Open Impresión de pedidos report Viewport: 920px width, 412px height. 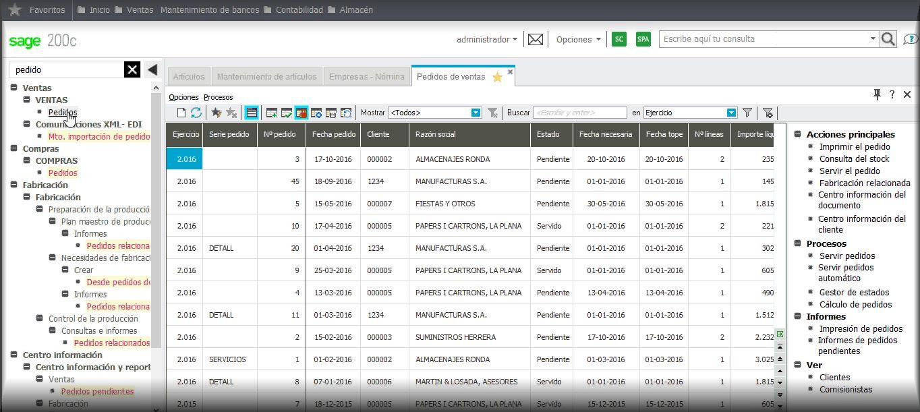[861, 328]
